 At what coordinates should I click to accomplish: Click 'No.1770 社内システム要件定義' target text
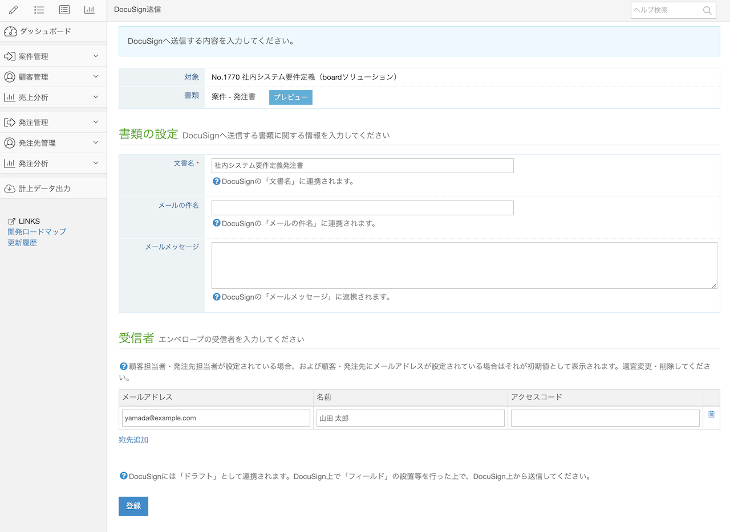pos(304,77)
